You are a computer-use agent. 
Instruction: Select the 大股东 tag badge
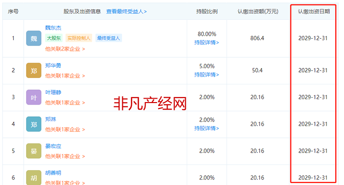[54, 38]
